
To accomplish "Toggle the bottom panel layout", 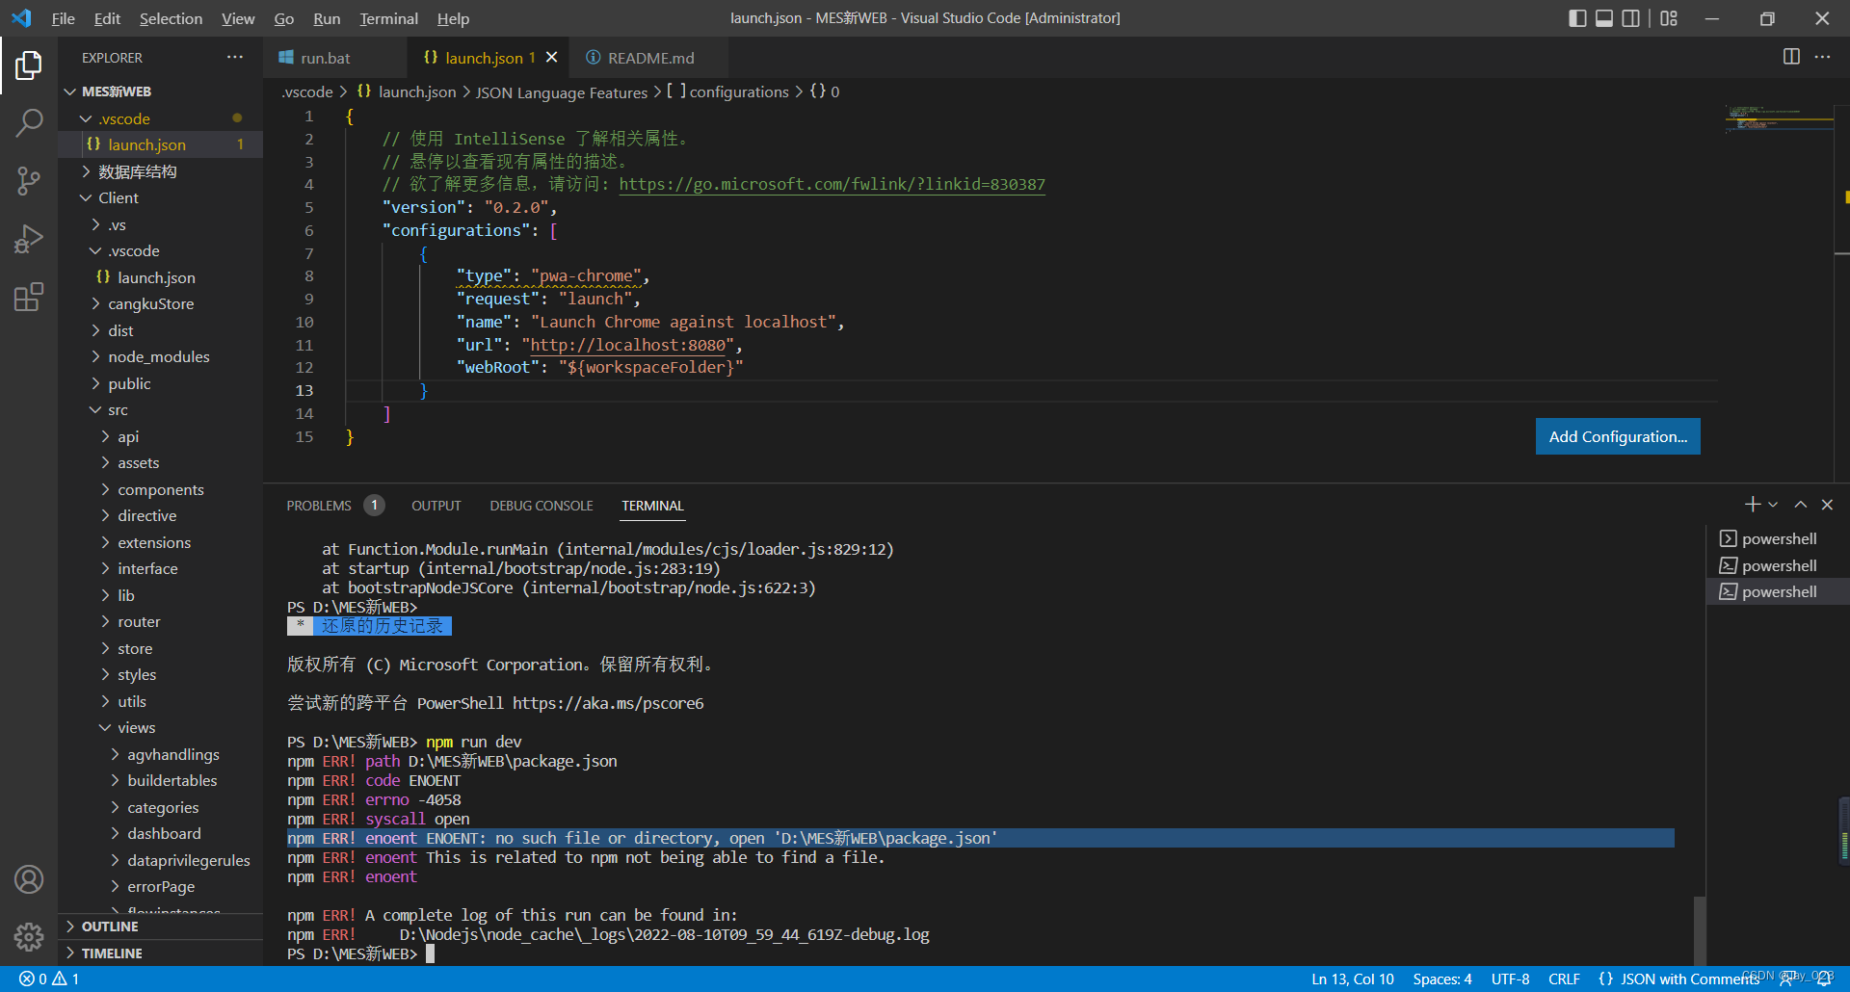I will point(1604,18).
